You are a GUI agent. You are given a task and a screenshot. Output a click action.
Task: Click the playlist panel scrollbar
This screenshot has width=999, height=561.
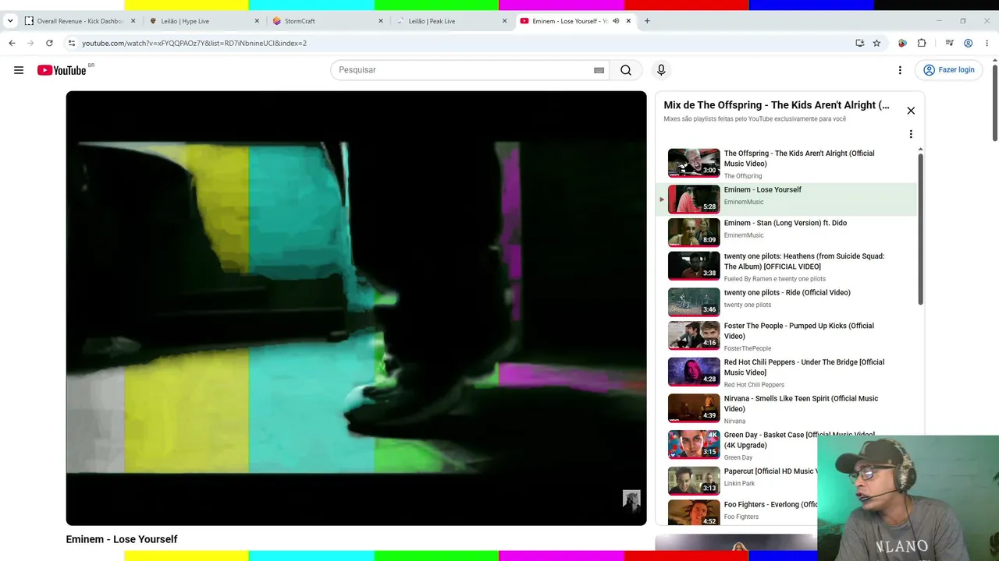pyautogui.click(x=920, y=228)
